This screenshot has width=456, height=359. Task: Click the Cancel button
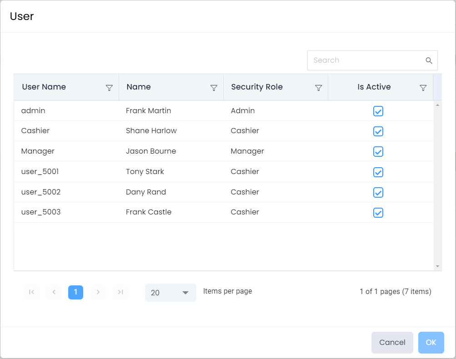coord(392,343)
